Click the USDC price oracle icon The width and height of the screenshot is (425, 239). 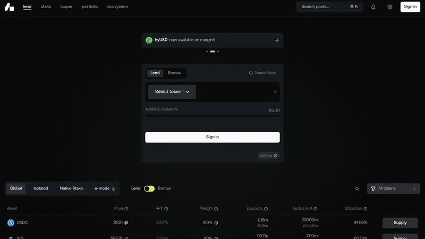(126, 223)
